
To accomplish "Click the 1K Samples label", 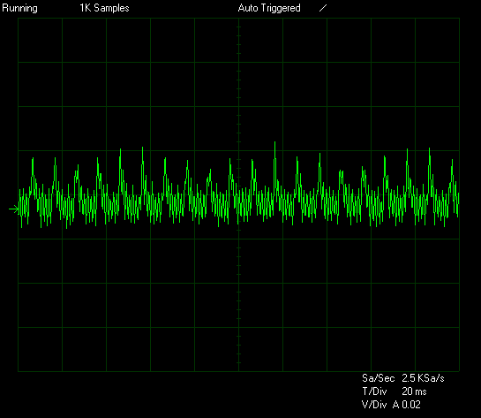I will 104,8.
